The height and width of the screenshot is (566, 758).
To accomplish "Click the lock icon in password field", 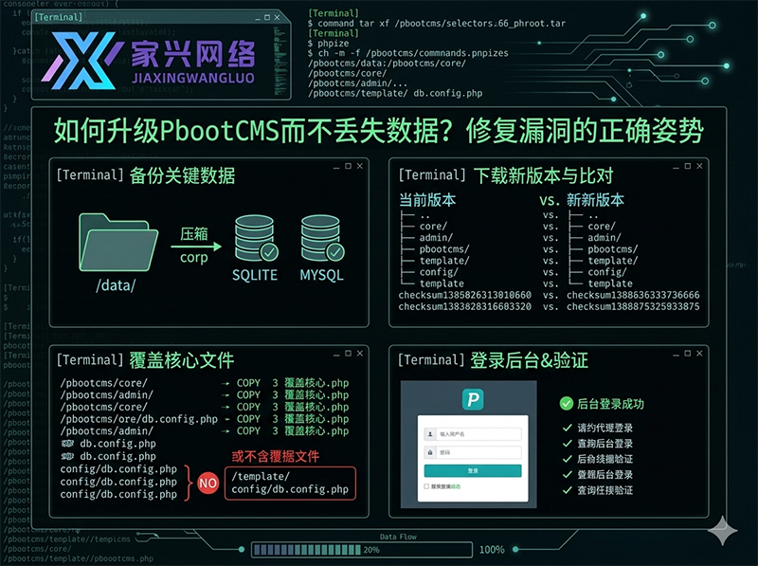I will click(430, 452).
